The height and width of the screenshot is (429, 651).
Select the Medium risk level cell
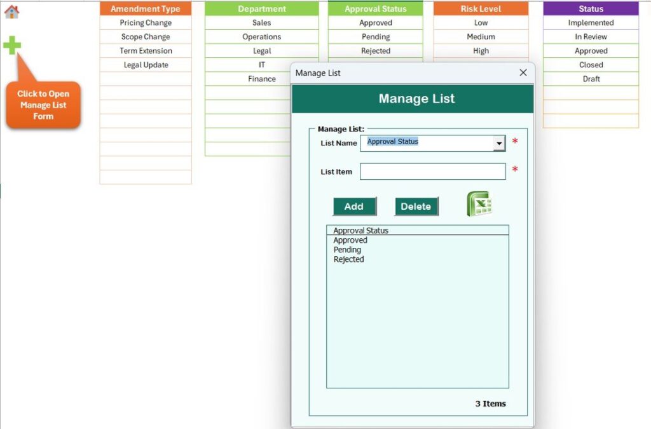(481, 37)
